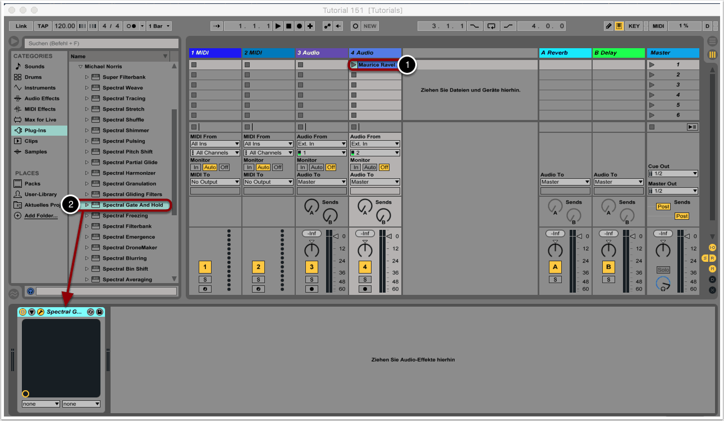
Task: Click the arm record button on track 4
Action: pos(365,289)
